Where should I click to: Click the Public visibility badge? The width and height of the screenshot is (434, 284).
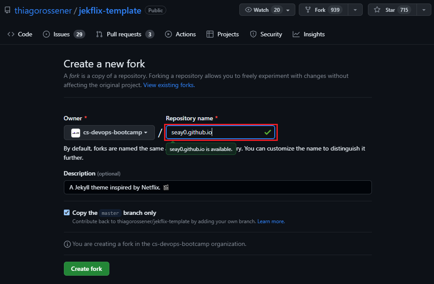click(x=155, y=10)
